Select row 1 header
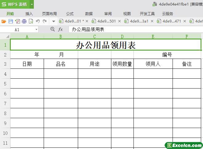Screen dimensions: 203x149 pos(5,45)
